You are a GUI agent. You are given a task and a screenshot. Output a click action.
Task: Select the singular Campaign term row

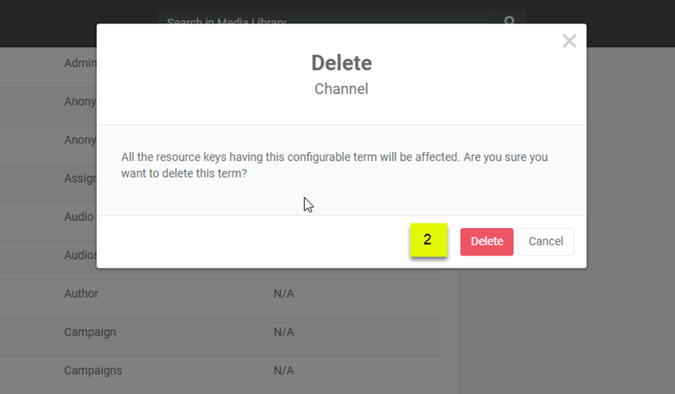(x=90, y=332)
